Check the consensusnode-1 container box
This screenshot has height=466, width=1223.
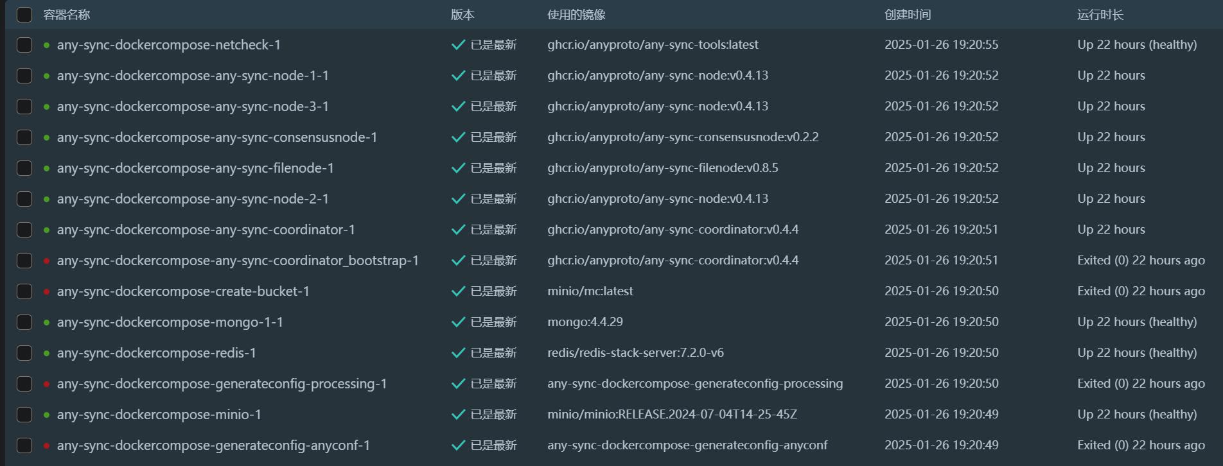pyautogui.click(x=24, y=137)
